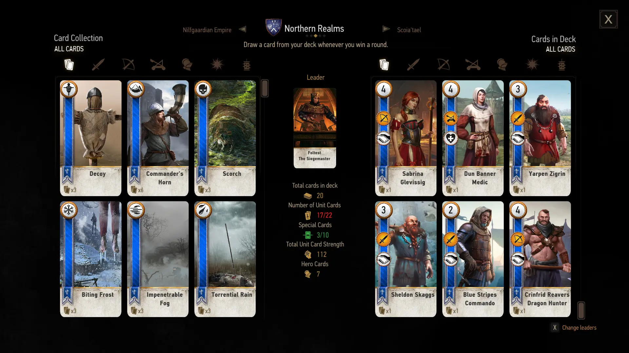Remove Dun Banner Medic from deck
This screenshot has height=353, width=629.
pyautogui.click(x=473, y=138)
